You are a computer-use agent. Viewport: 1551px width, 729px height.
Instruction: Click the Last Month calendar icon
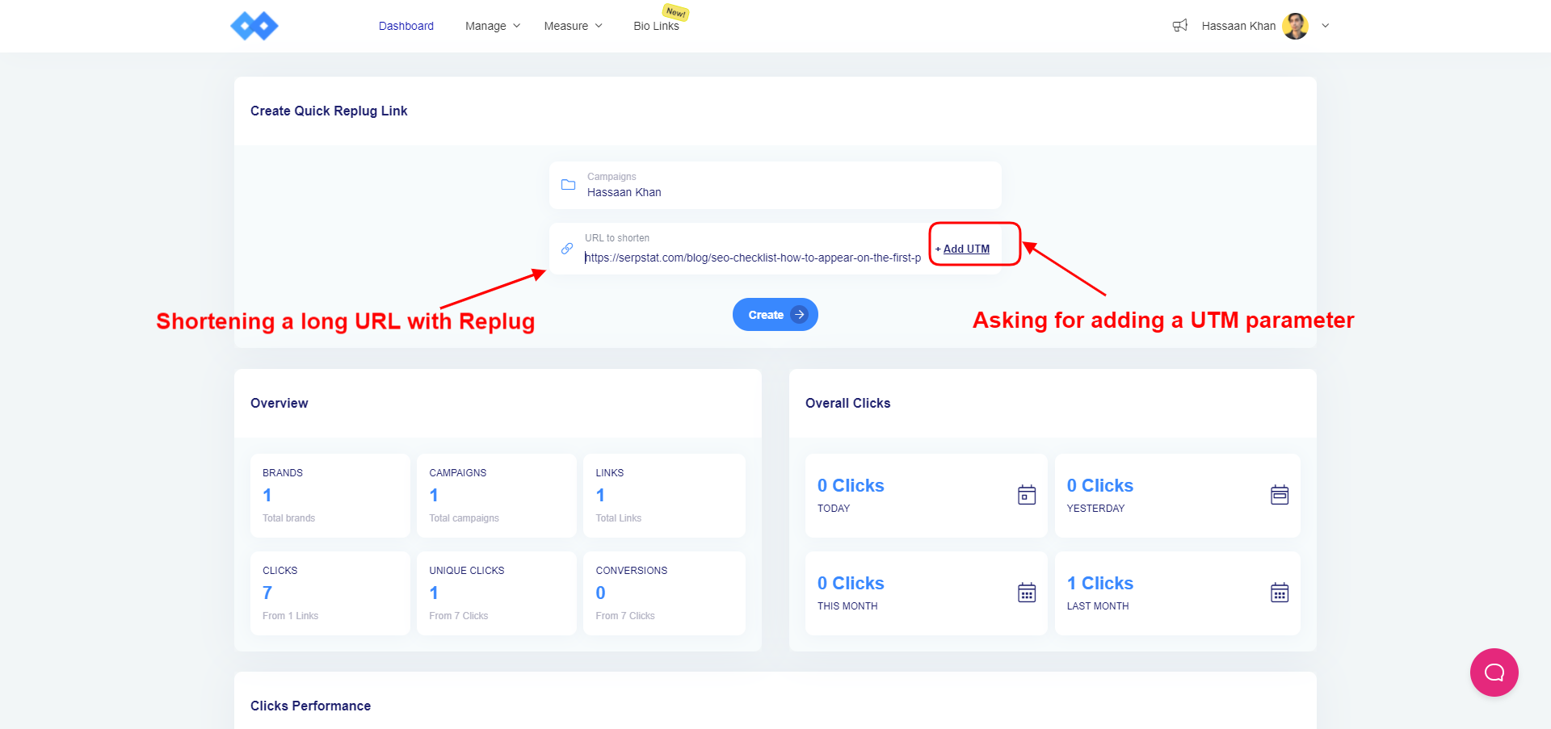(1280, 593)
